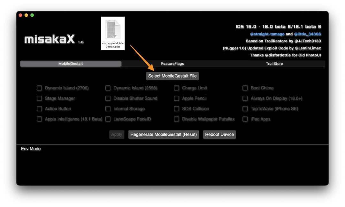Toggle Stage Manager checkbox
Screen dimensions: 345x207
click(x=39, y=99)
